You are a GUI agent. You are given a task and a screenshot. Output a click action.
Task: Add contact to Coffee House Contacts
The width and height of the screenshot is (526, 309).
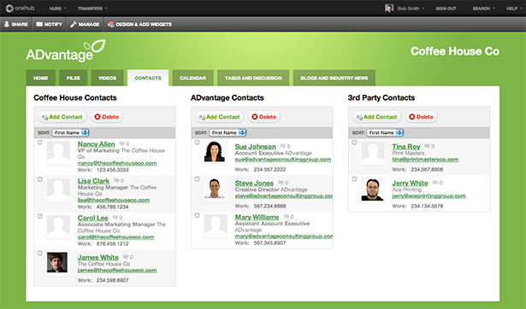coord(62,117)
